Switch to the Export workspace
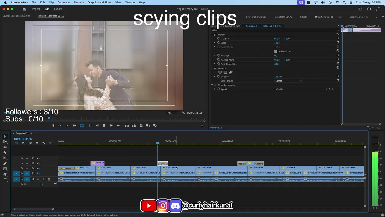 click(x=58, y=9)
